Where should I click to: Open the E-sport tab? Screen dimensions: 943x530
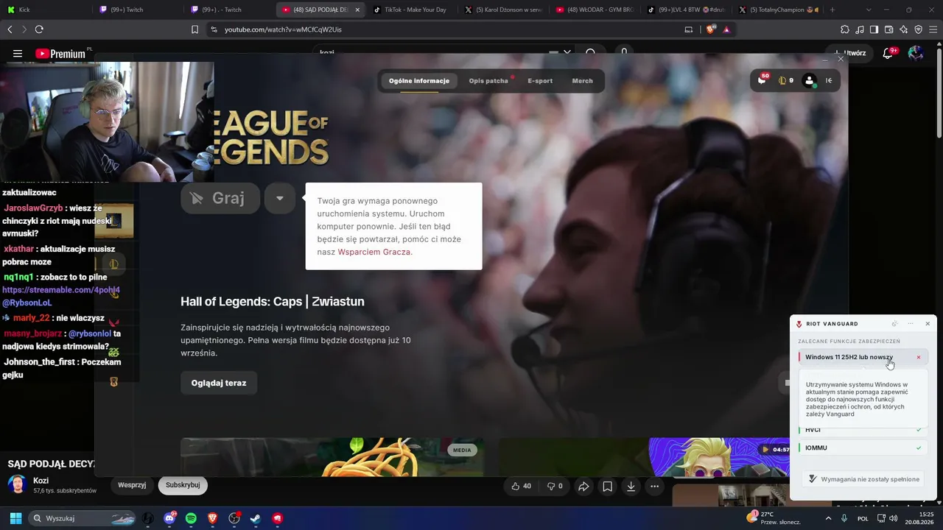(x=540, y=81)
